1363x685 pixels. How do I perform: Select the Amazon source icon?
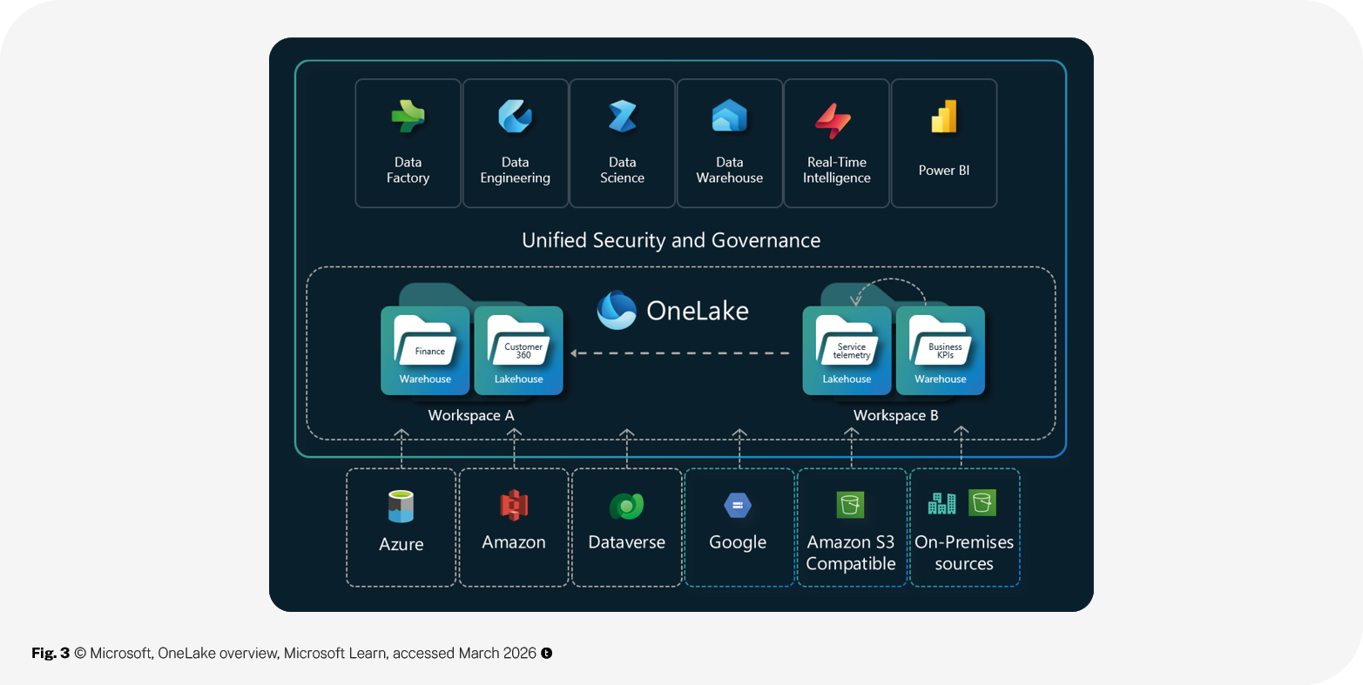click(x=514, y=506)
